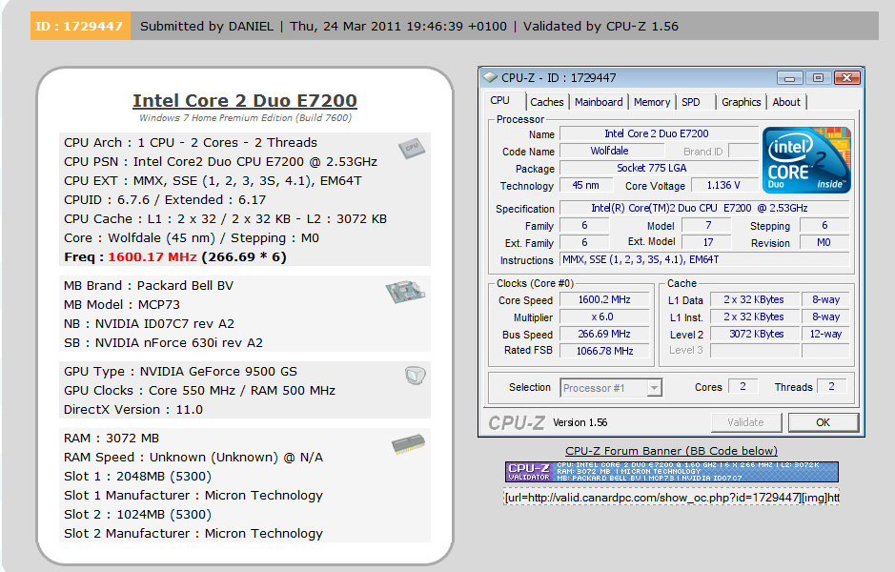Click the Threads value box
895x572 pixels.
pyautogui.click(x=832, y=386)
